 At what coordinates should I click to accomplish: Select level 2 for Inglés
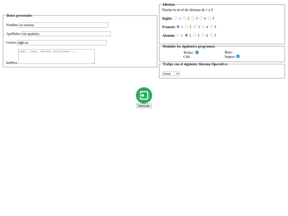point(184,18)
